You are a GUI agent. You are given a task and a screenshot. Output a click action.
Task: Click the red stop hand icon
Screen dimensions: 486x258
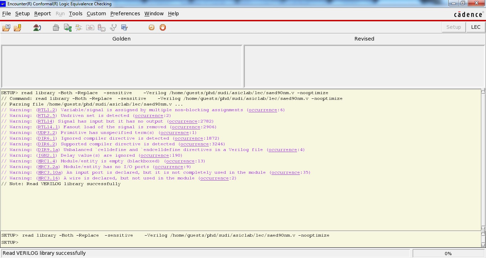(x=163, y=27)
